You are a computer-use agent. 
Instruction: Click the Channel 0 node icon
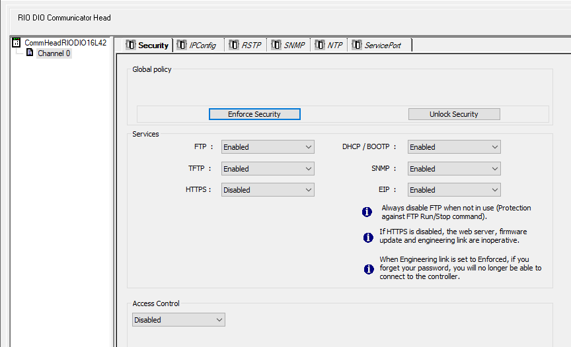[x=29, y=53]
